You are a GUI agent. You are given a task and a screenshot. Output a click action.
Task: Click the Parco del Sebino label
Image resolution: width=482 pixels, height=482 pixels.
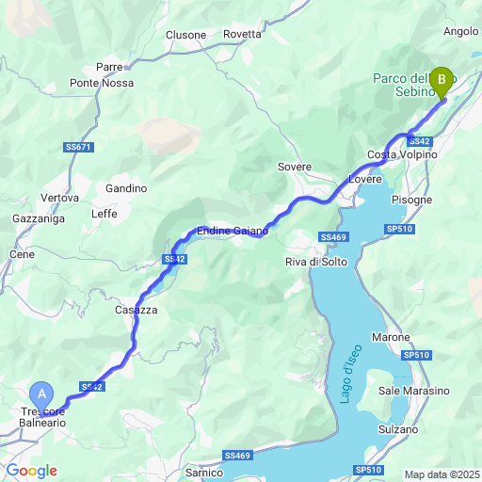pyautogui.click(x=414, y=85)
